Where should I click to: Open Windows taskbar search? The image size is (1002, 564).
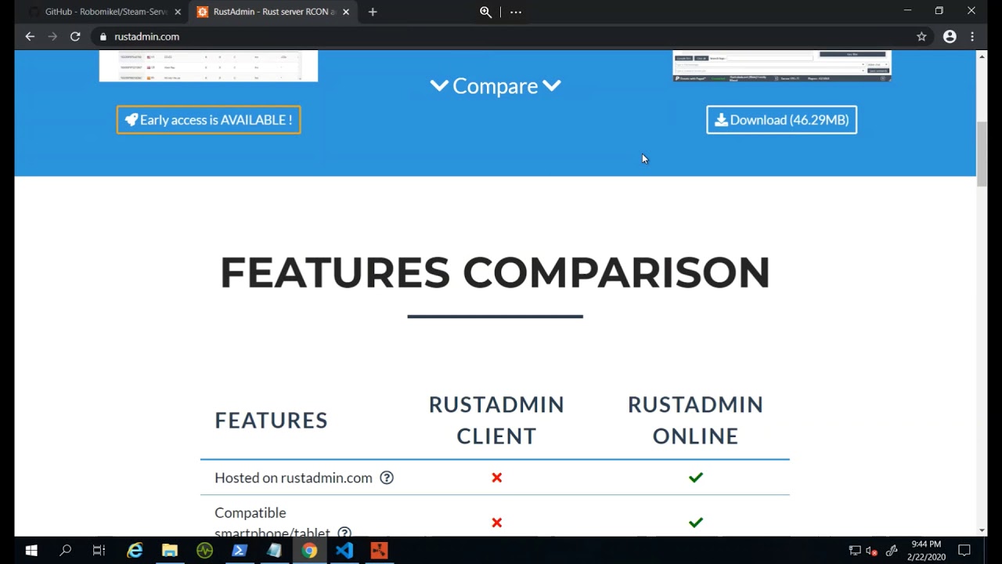66,551
